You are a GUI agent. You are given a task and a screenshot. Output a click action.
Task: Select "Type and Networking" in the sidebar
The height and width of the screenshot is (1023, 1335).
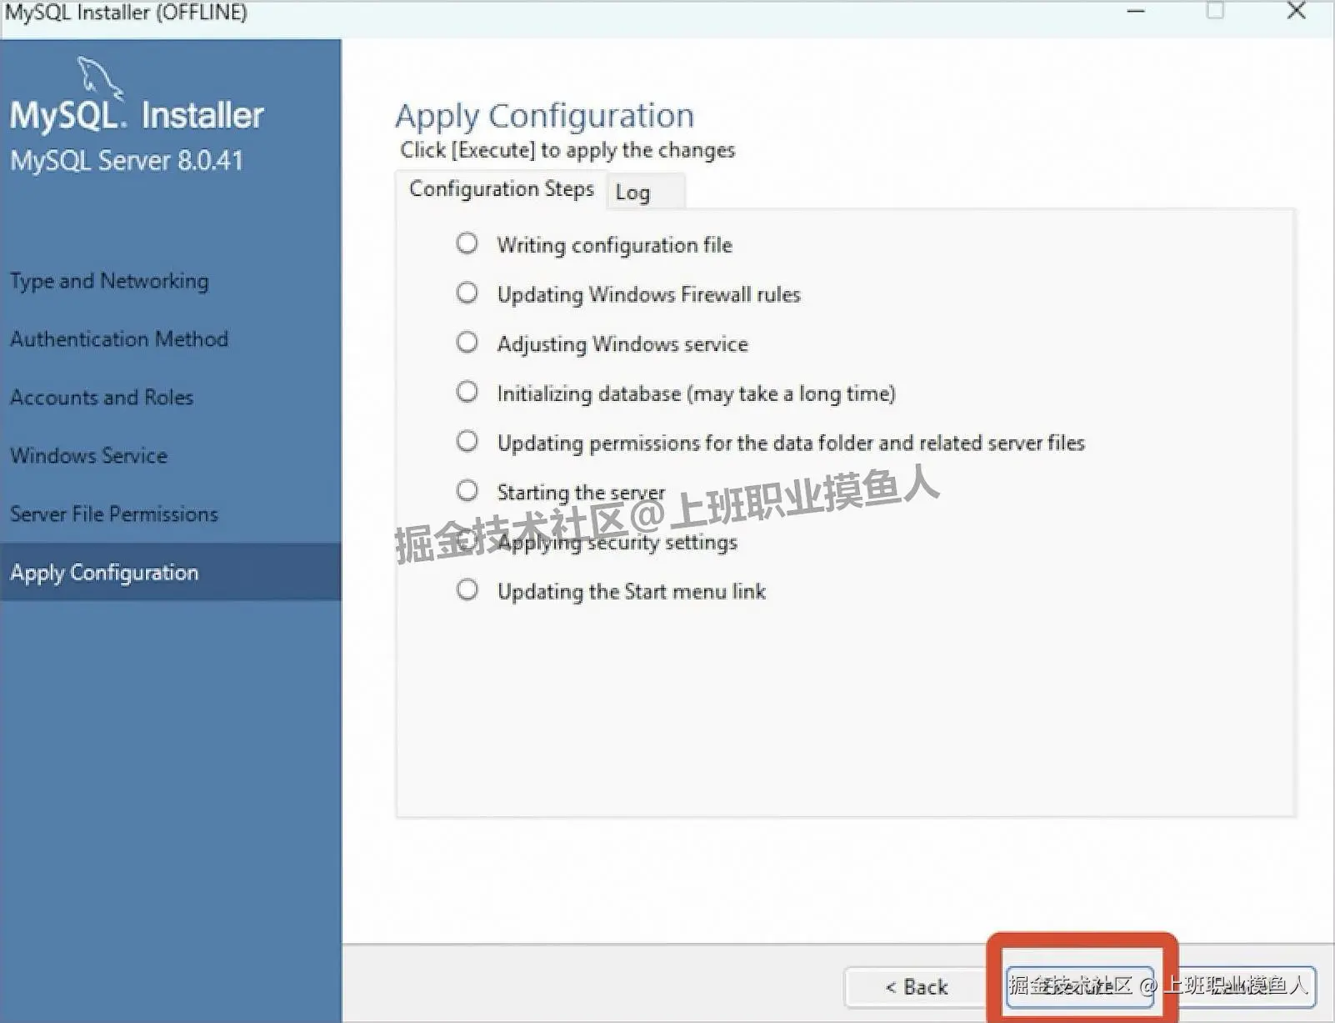[109, 280]
